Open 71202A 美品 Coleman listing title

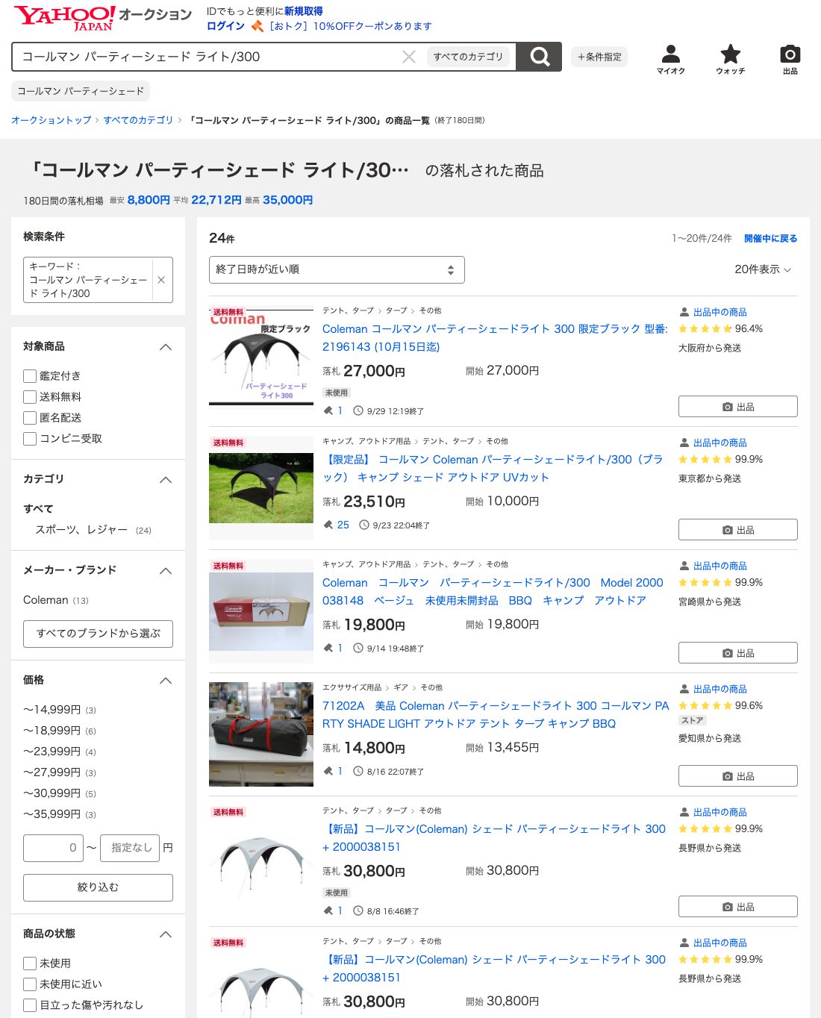point(496,714)
